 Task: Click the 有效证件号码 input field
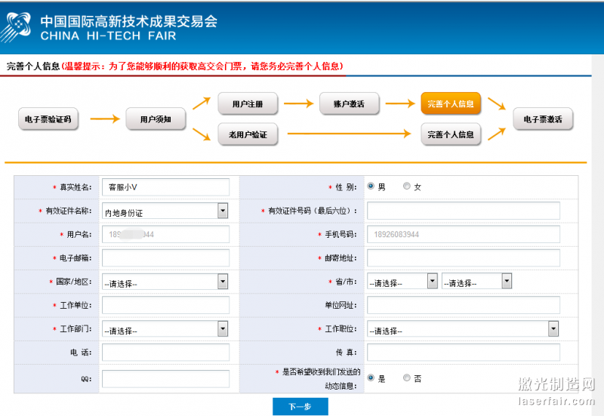(463, 211)
